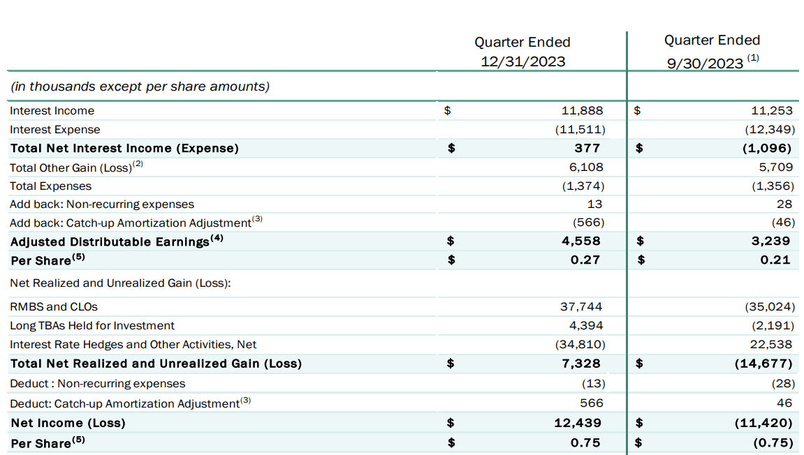Select deduct catch-up value 566

592,403
